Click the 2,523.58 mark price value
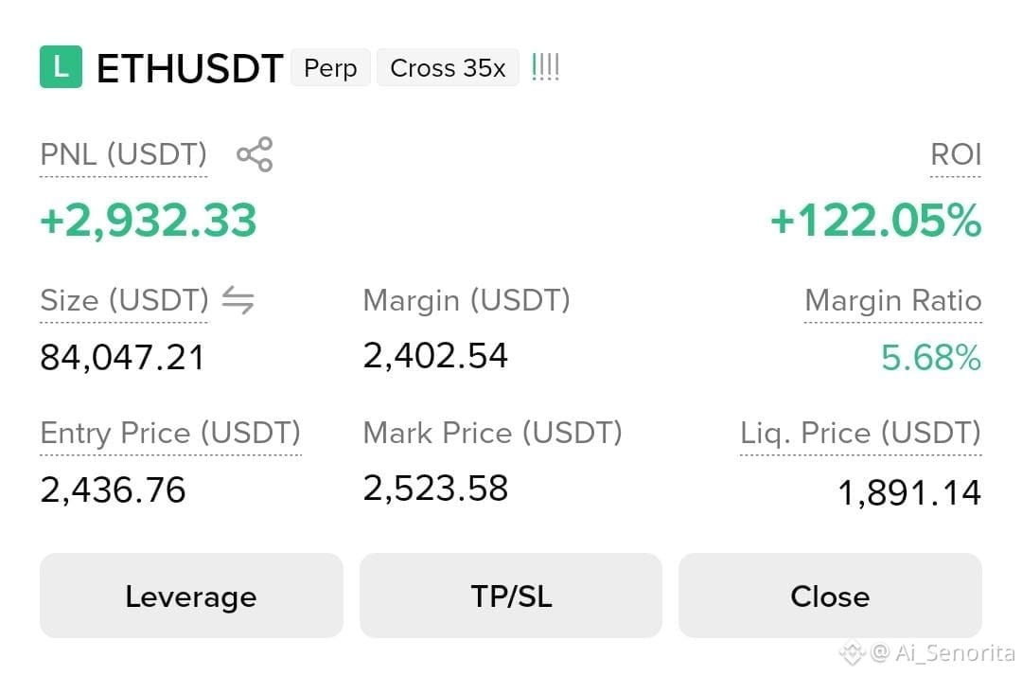The height and width of the screenshot is (676, 1022). tap(434, 489)
